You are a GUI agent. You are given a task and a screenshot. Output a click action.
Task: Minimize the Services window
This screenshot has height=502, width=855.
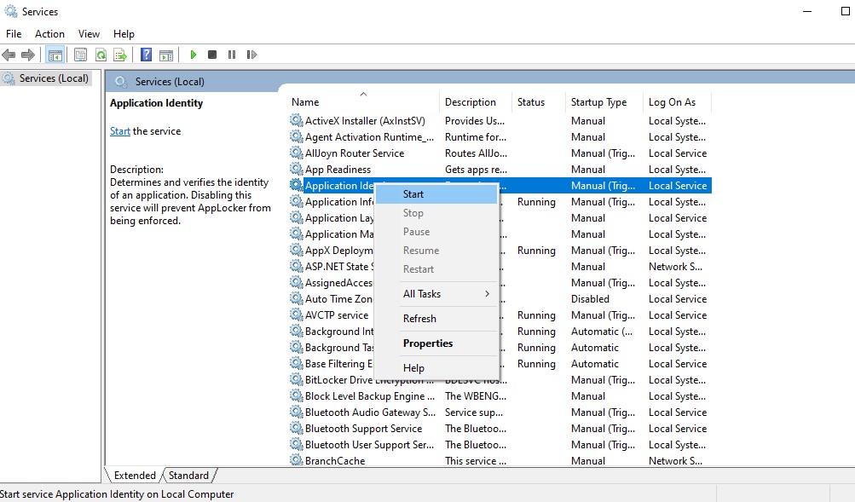[807, 11]
